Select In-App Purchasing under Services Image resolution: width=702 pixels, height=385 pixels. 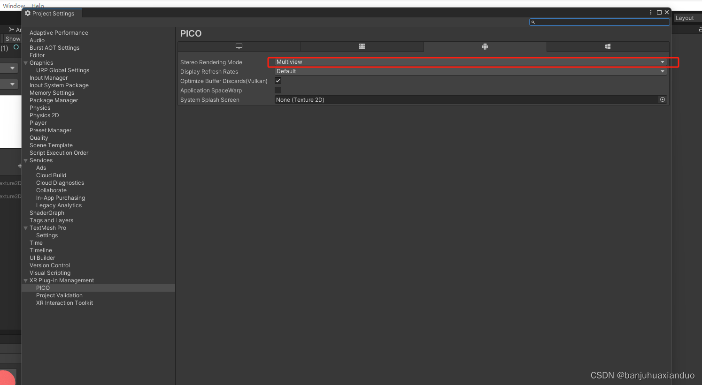click(x=61, y=198)
